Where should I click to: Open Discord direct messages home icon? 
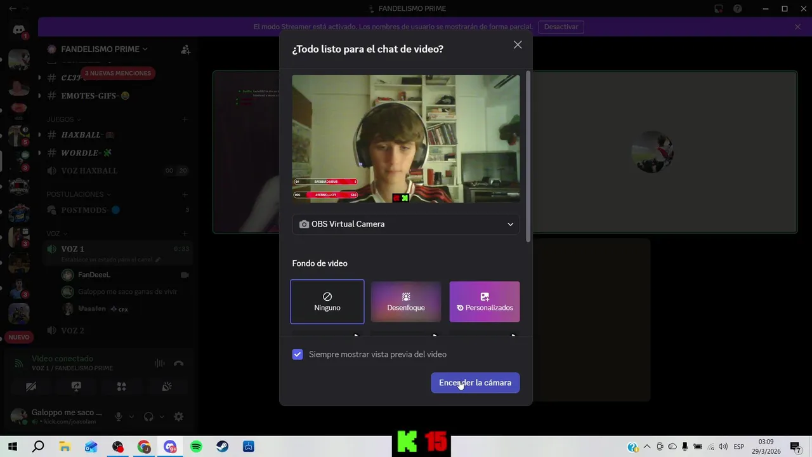coord(19,30)
